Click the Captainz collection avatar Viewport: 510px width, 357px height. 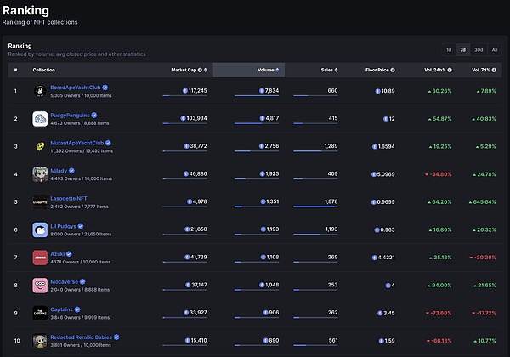(40, 313)
